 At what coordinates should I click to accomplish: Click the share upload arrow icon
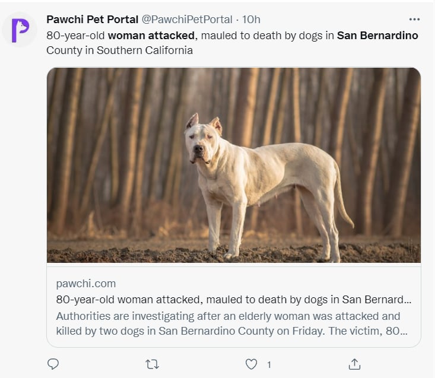point(354,364)
